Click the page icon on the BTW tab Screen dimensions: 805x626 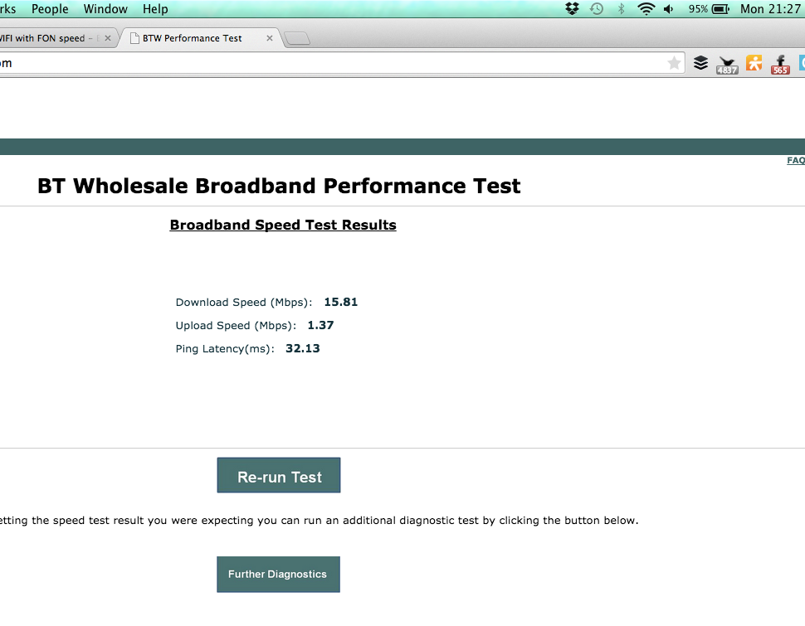[134, 38]
